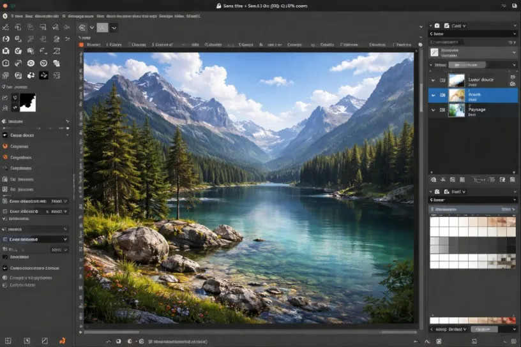Click the grid icon at bottom-left corner
This screenshot has height=347, width=521.
click(x=8, y=341)
